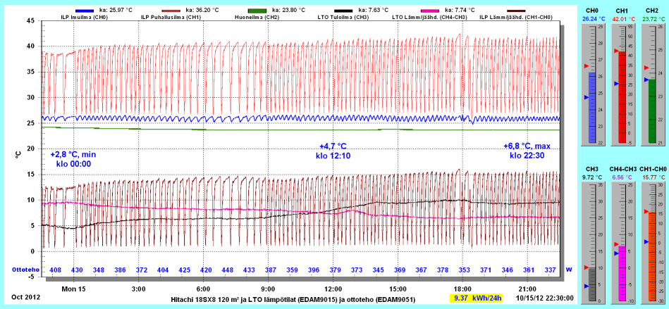Click the red max marker on CH0 gauge
Image resolution: width=669 pixels, height=309 pixels.
coord(587,66)
